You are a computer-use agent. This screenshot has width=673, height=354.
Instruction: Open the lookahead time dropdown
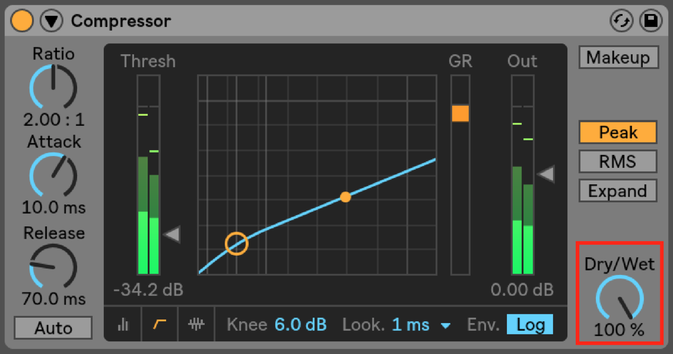coord(446,325)
